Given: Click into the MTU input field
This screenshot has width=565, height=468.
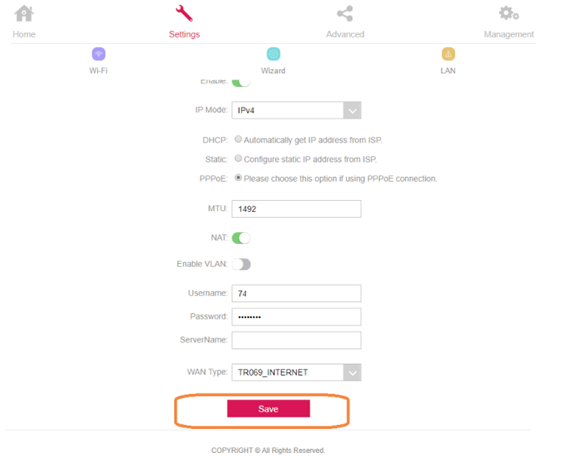Looking at the screenshot, I should tap(296, 208).
